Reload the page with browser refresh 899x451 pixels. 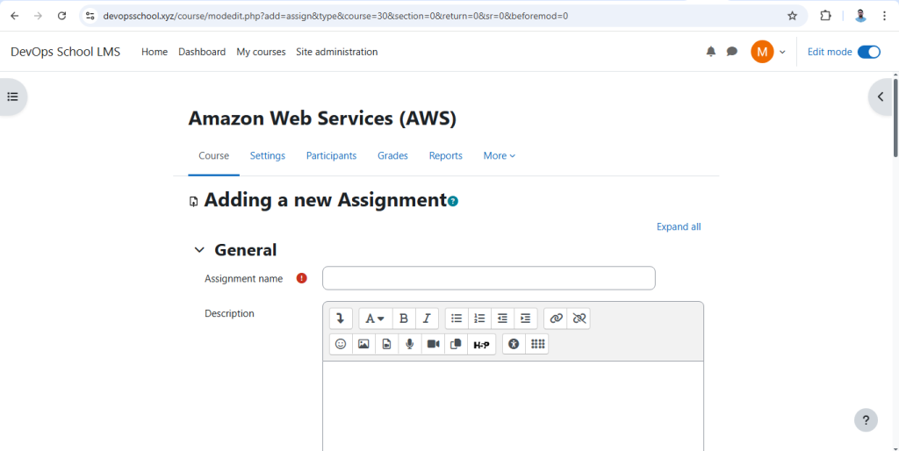pyautogui.click(x=62, y=16)
